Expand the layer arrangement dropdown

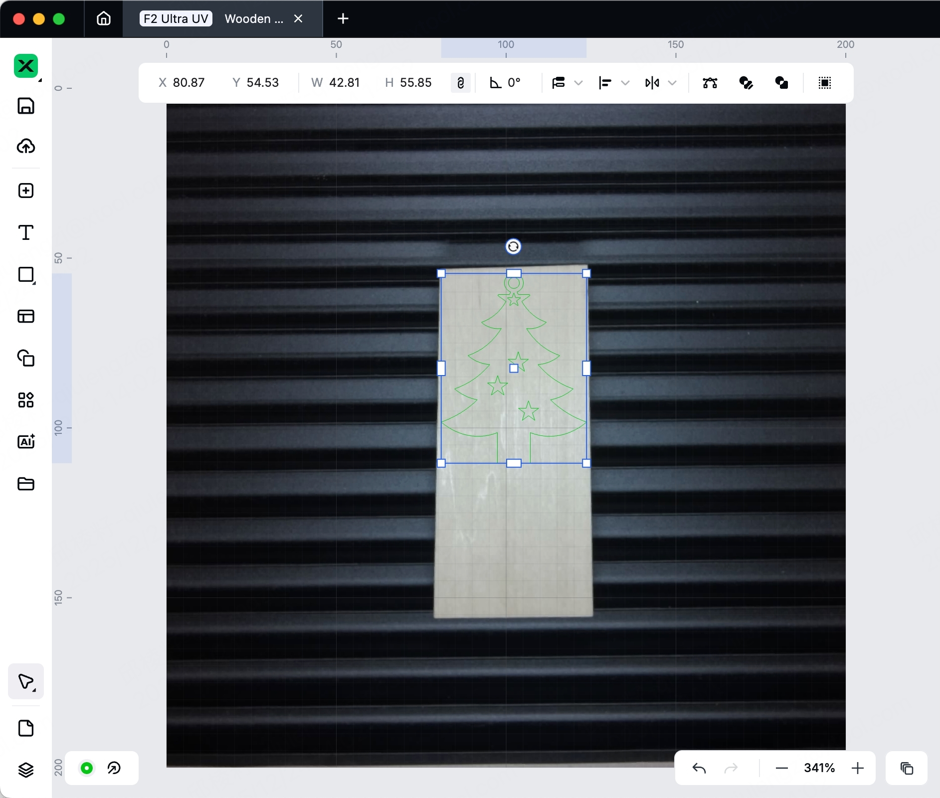578,83
